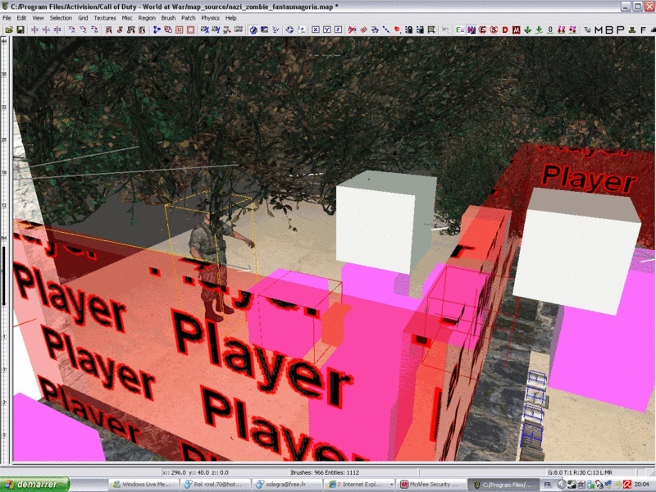Rotate the selection around the X axis
Screen dimensions: 656x492
click(x=72, y=30)
